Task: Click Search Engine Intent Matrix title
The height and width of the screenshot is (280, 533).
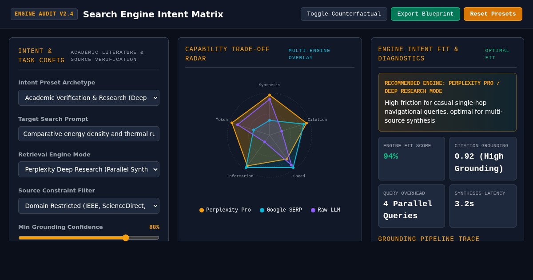Action: 153,14
